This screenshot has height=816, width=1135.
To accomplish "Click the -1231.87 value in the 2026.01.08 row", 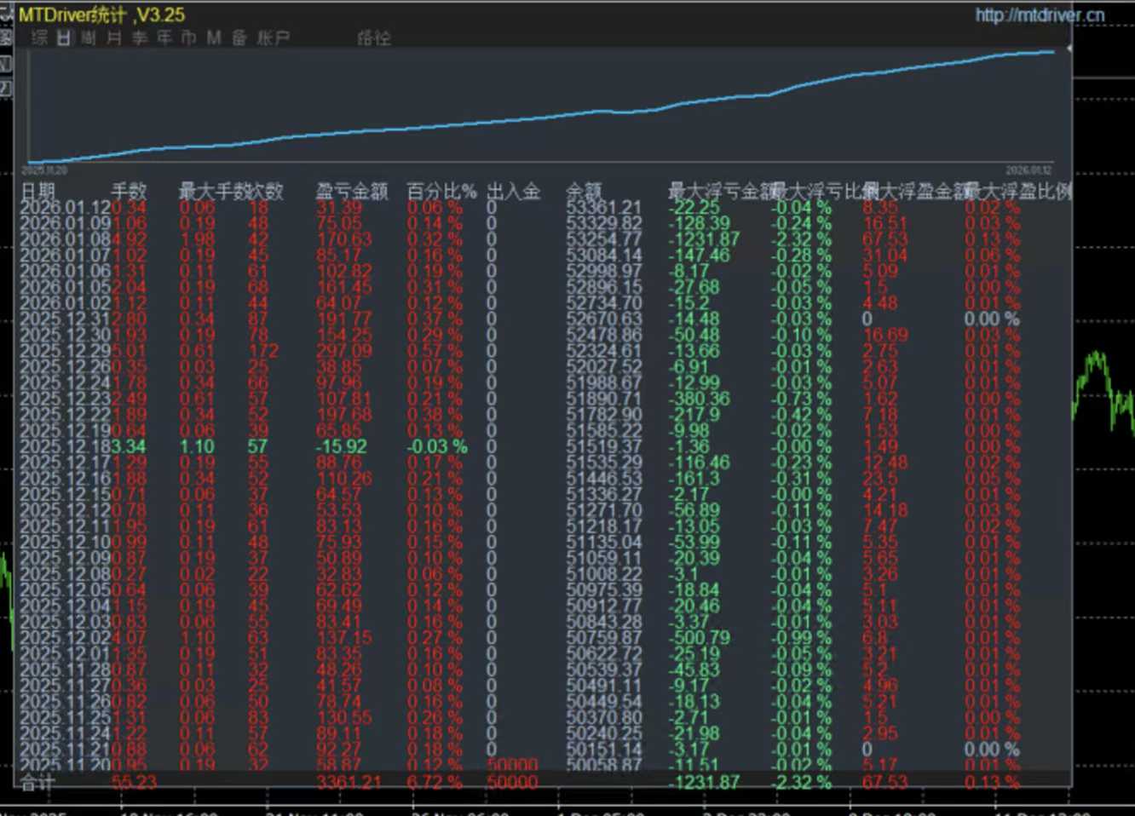I will (x=704, y=239).
